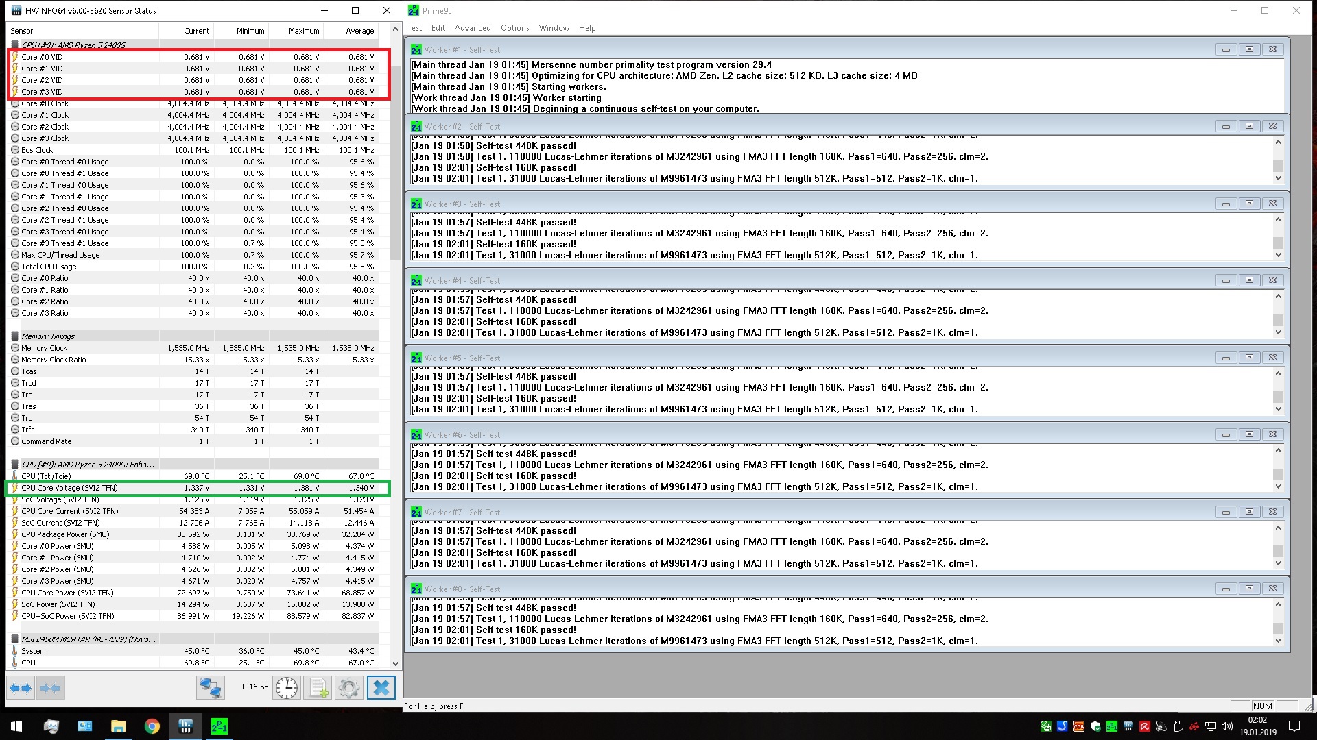This screenshot has height=740, width=1317.
Task: Open the Prime95 Window menu
Action: point(554,28)
